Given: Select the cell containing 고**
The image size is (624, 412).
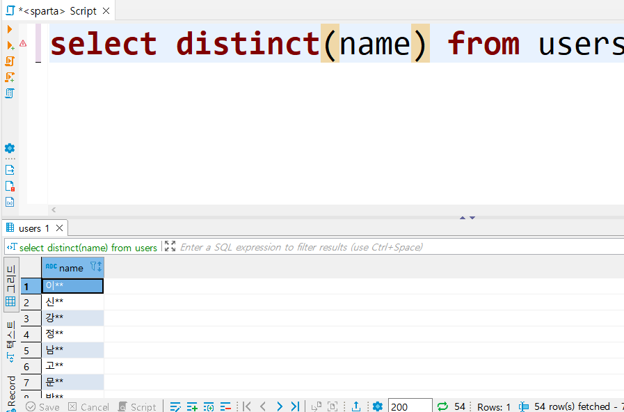Looking at the screenshot, I should 72,366.
